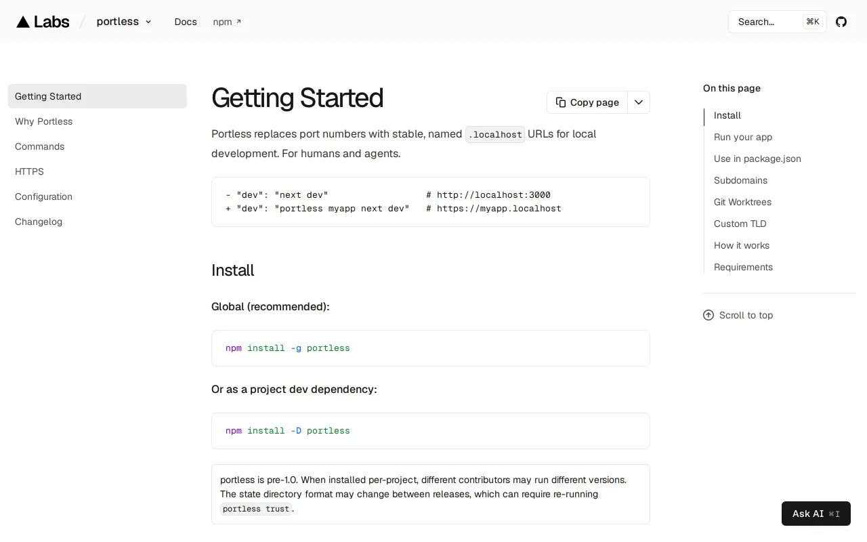867x542 pixels.
Task: Go to Requirements section
Action: click(743, 267)
